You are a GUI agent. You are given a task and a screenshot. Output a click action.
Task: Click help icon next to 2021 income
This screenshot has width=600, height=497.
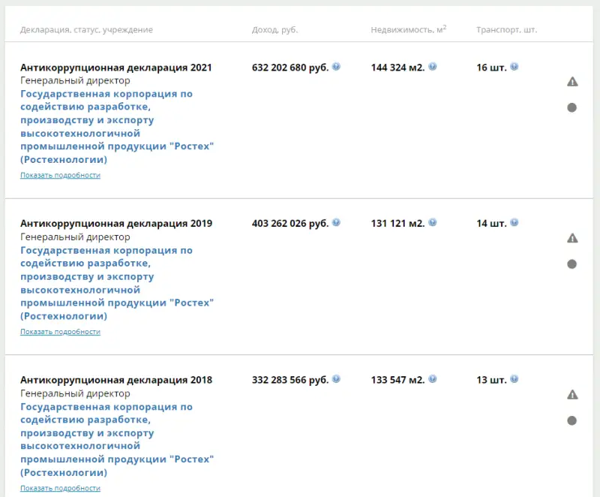point(336,67)
